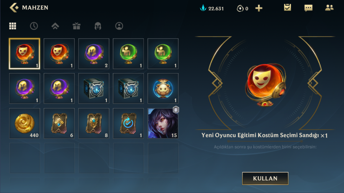
Task: Open the profile avatar filter tab
Action: [x=119, y=26]
